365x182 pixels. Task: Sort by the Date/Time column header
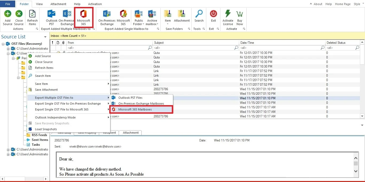[282, 43]
